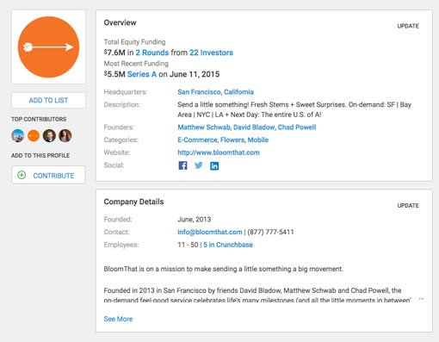Open founder Chad Powell's profile
Image resolution: width=439 pixels, height=342 pixels.
(x=297, y=127)
